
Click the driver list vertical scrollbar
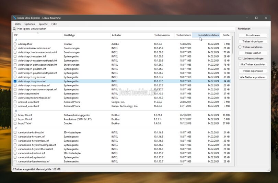(x=233, y=103)
